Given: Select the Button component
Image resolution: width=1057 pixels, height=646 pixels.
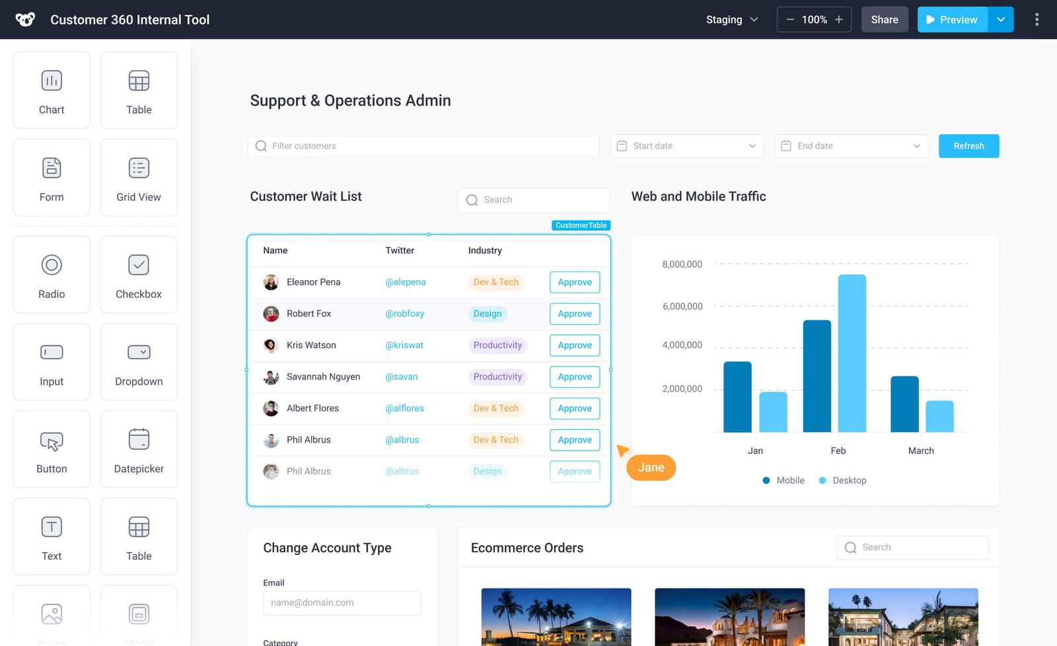Looking at the screenshot, I should [x=51, y=449].
